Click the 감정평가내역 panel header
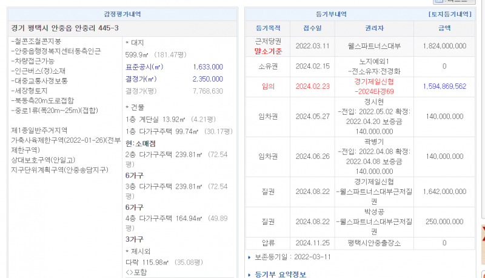485x278 pixels. pos(123,13)
